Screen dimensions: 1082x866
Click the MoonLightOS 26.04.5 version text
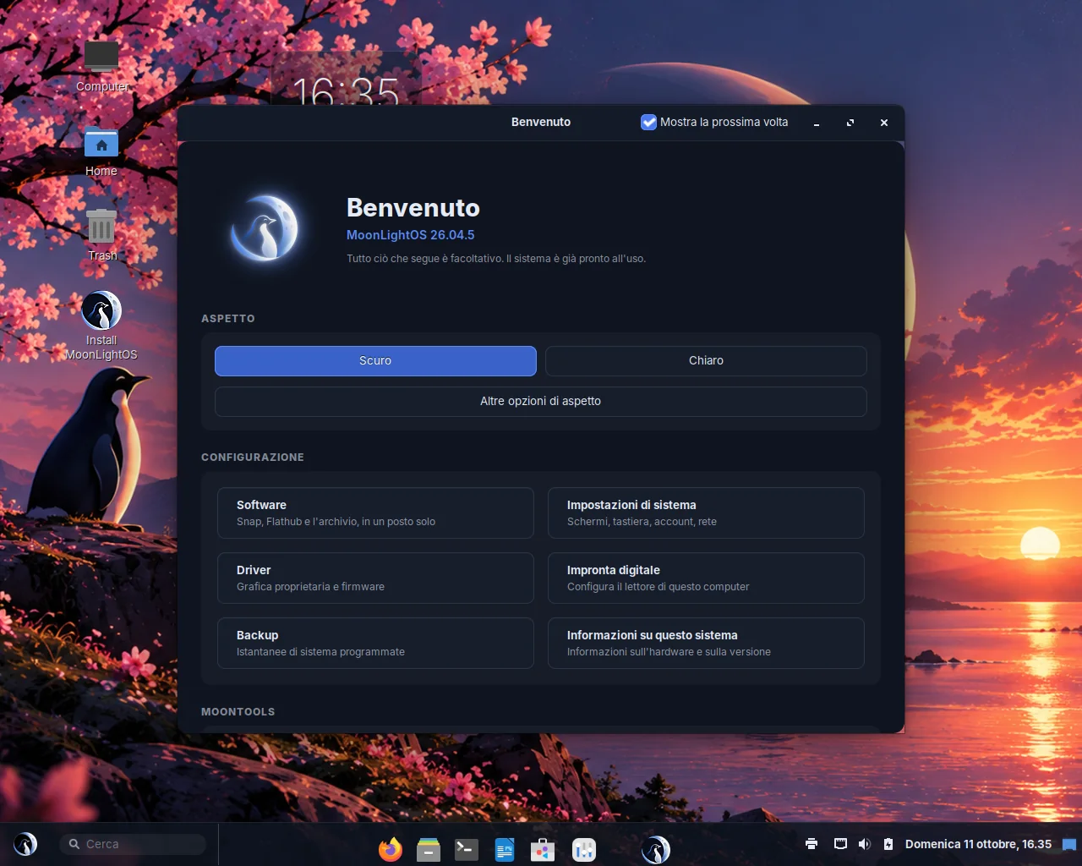coord(410,235)
